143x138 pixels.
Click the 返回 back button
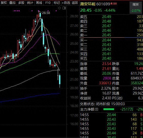point(75,3)
